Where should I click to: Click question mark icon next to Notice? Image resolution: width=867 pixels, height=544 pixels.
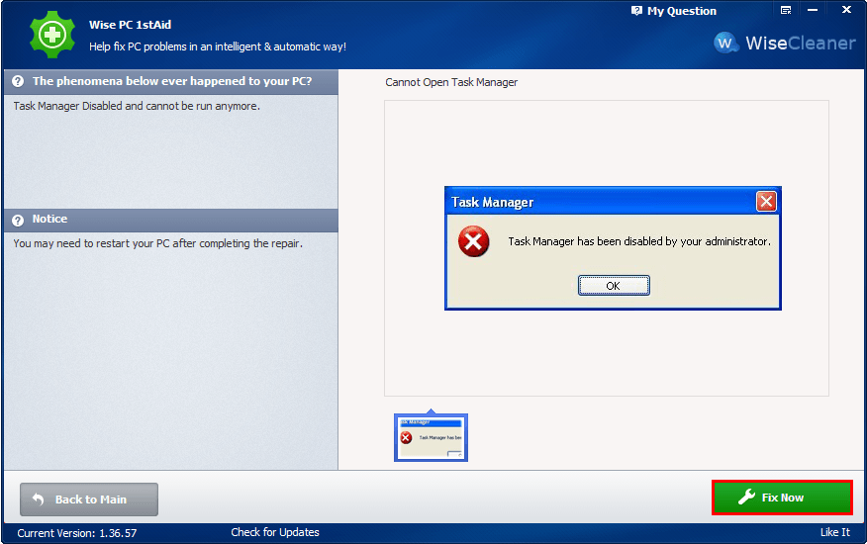click(18, 220)
